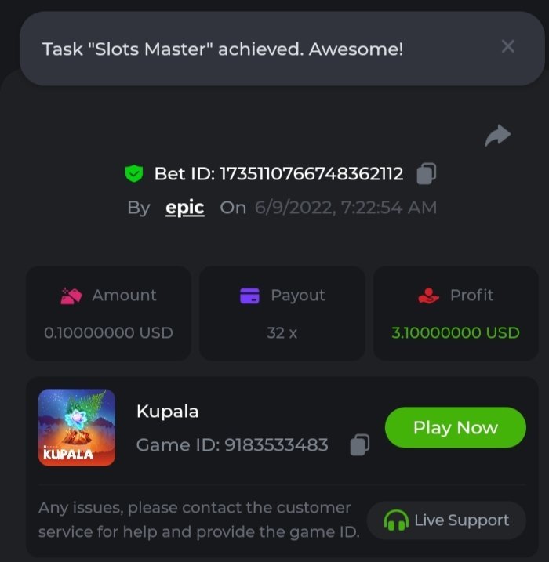549x562 pixels.
Task: Select the Kupala game title
Action: click(x=168, y=411)
